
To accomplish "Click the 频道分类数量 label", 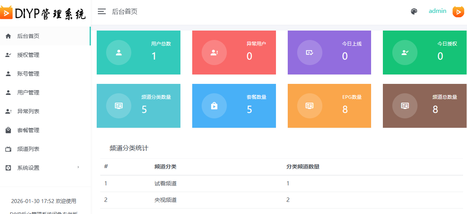I will 156,97.
